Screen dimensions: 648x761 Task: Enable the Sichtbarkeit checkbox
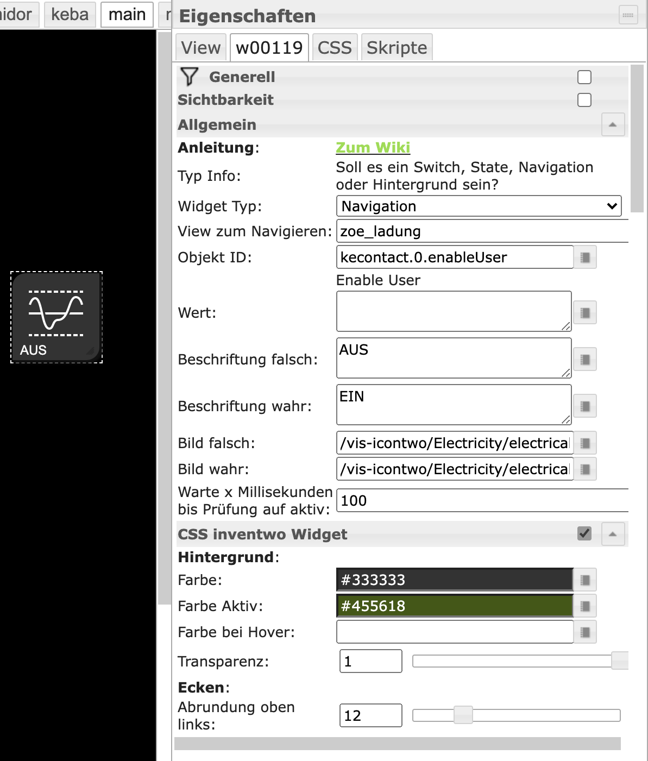[584, 100]
